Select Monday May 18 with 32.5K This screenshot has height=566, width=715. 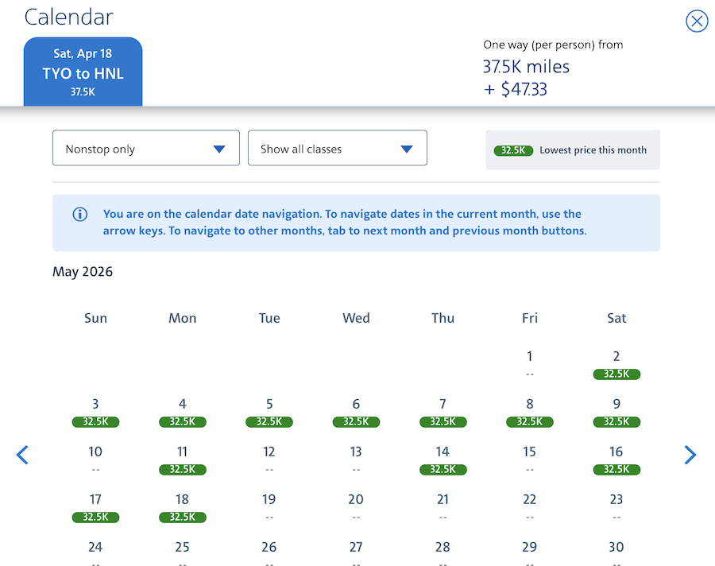(x=182, y=507)
